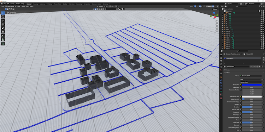Open the viewport View menu
Image resolution: width=265 pixels, height=132 pixels.
click(x=19, y=6)
